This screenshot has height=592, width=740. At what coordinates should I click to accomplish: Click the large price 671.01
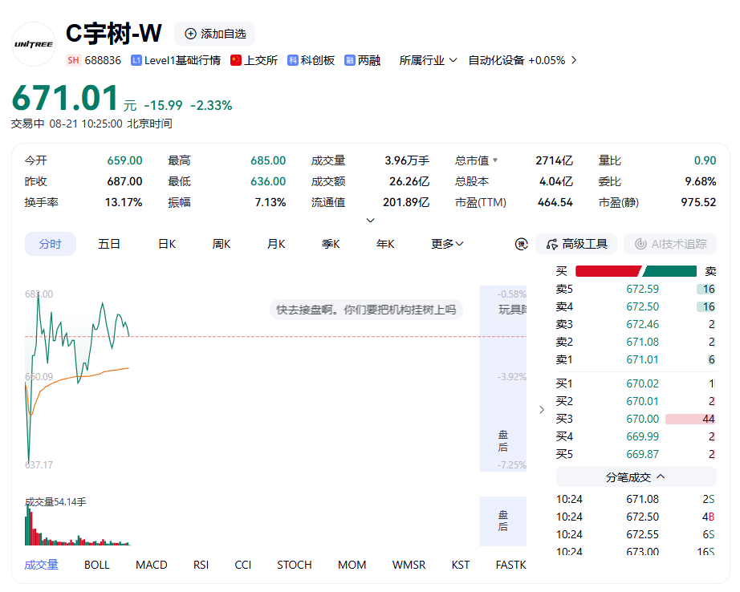(65, 98)
